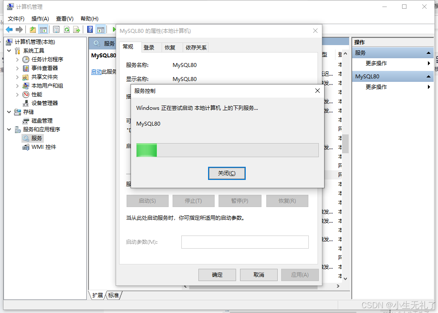438x313 pixels.
Task: Close the 服务控制 dialog with X
Action: [318, 91]
